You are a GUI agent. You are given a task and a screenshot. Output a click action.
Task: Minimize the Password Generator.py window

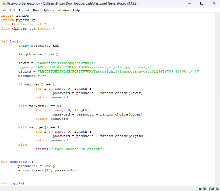189,3
